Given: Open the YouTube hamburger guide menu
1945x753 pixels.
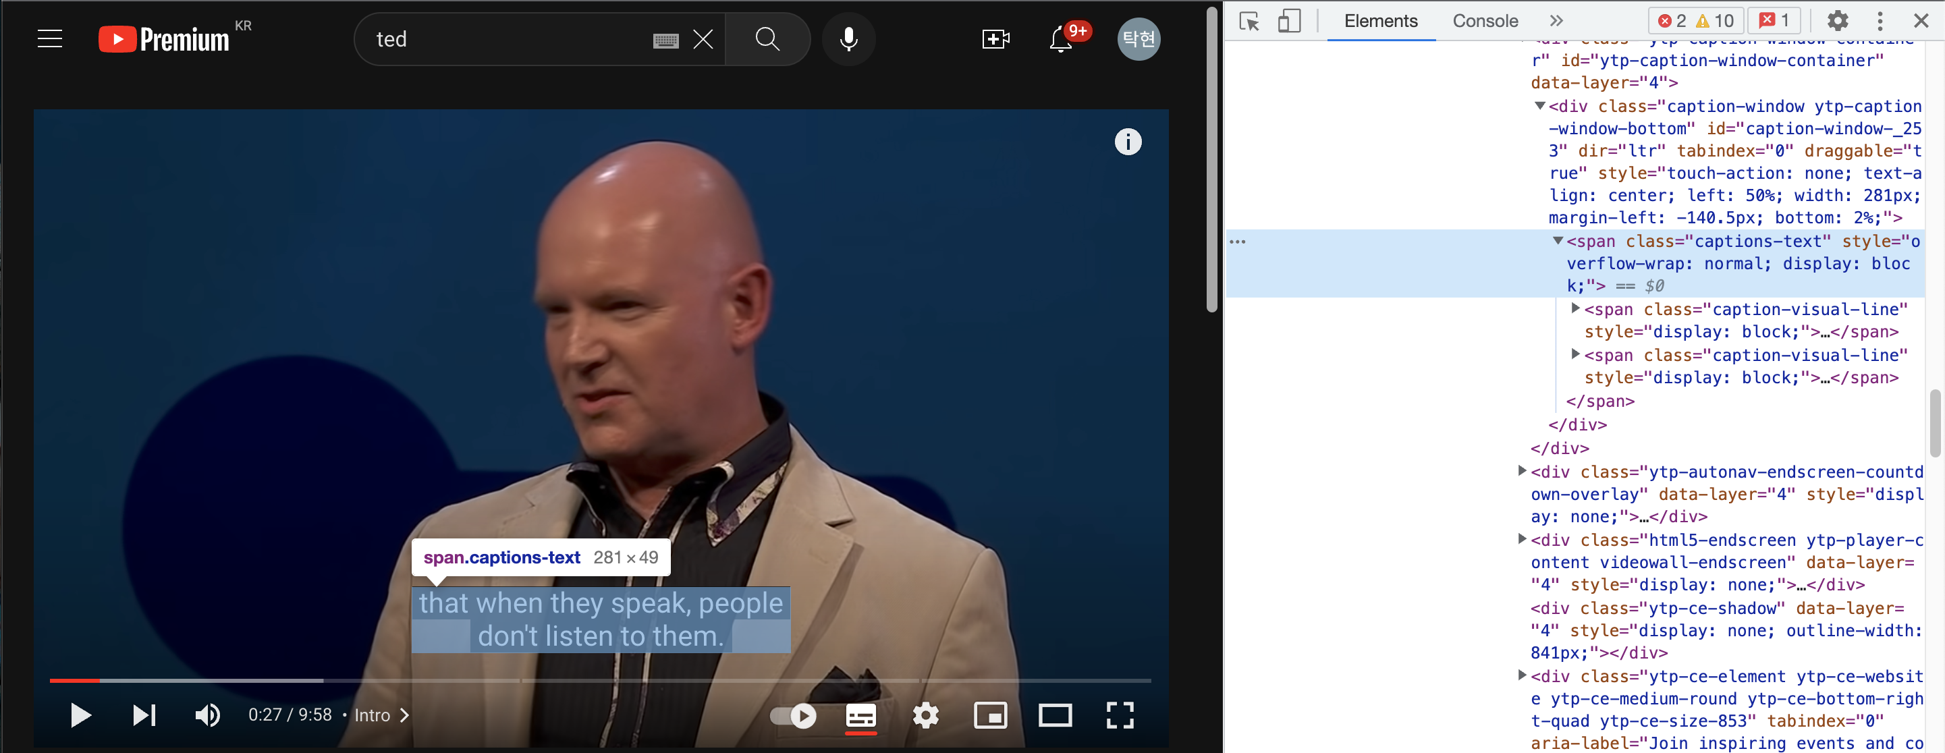Looking at the screenshot, I should (x=50, y=38).
